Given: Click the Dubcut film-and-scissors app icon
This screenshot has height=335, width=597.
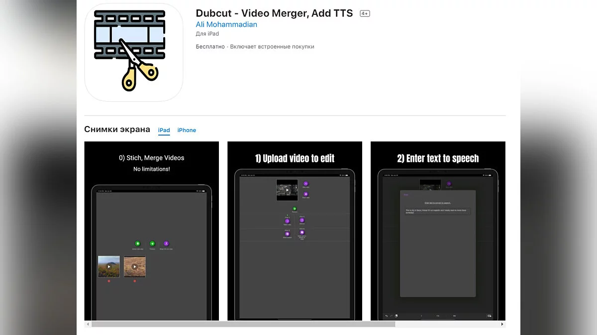Looking at the screenshot, I should click(x=133, y=52).
